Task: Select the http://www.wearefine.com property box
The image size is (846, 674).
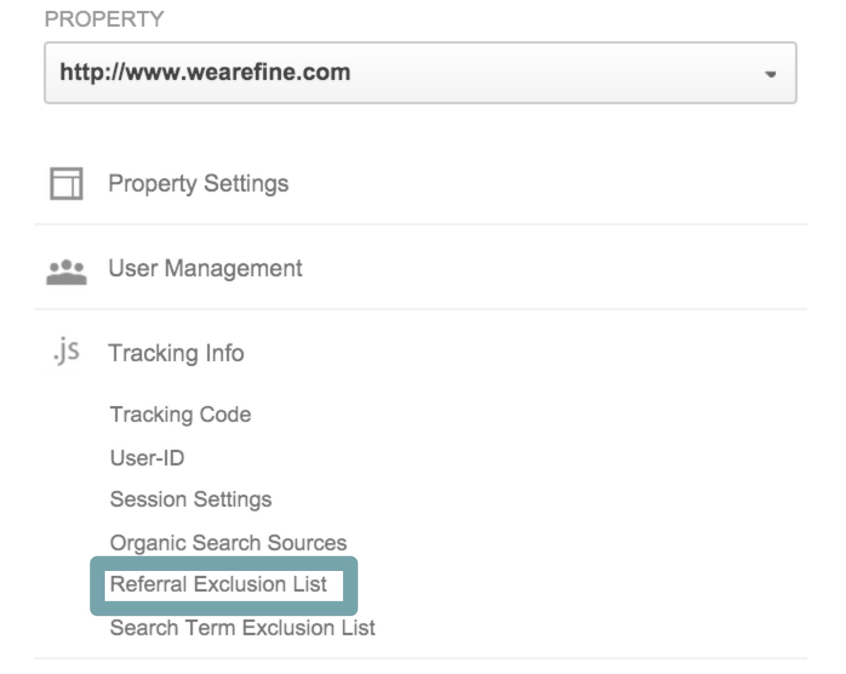Action: tap(420, 73)
